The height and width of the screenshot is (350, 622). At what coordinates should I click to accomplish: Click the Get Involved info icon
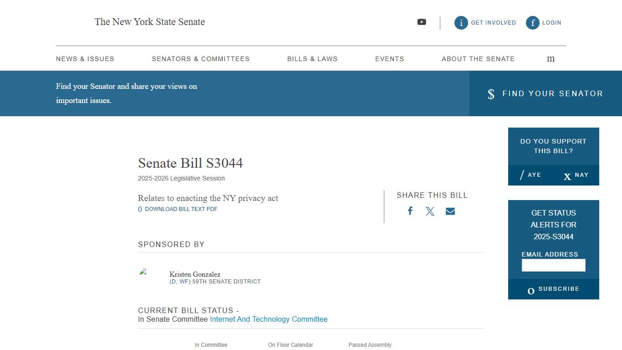coord(461,22)
